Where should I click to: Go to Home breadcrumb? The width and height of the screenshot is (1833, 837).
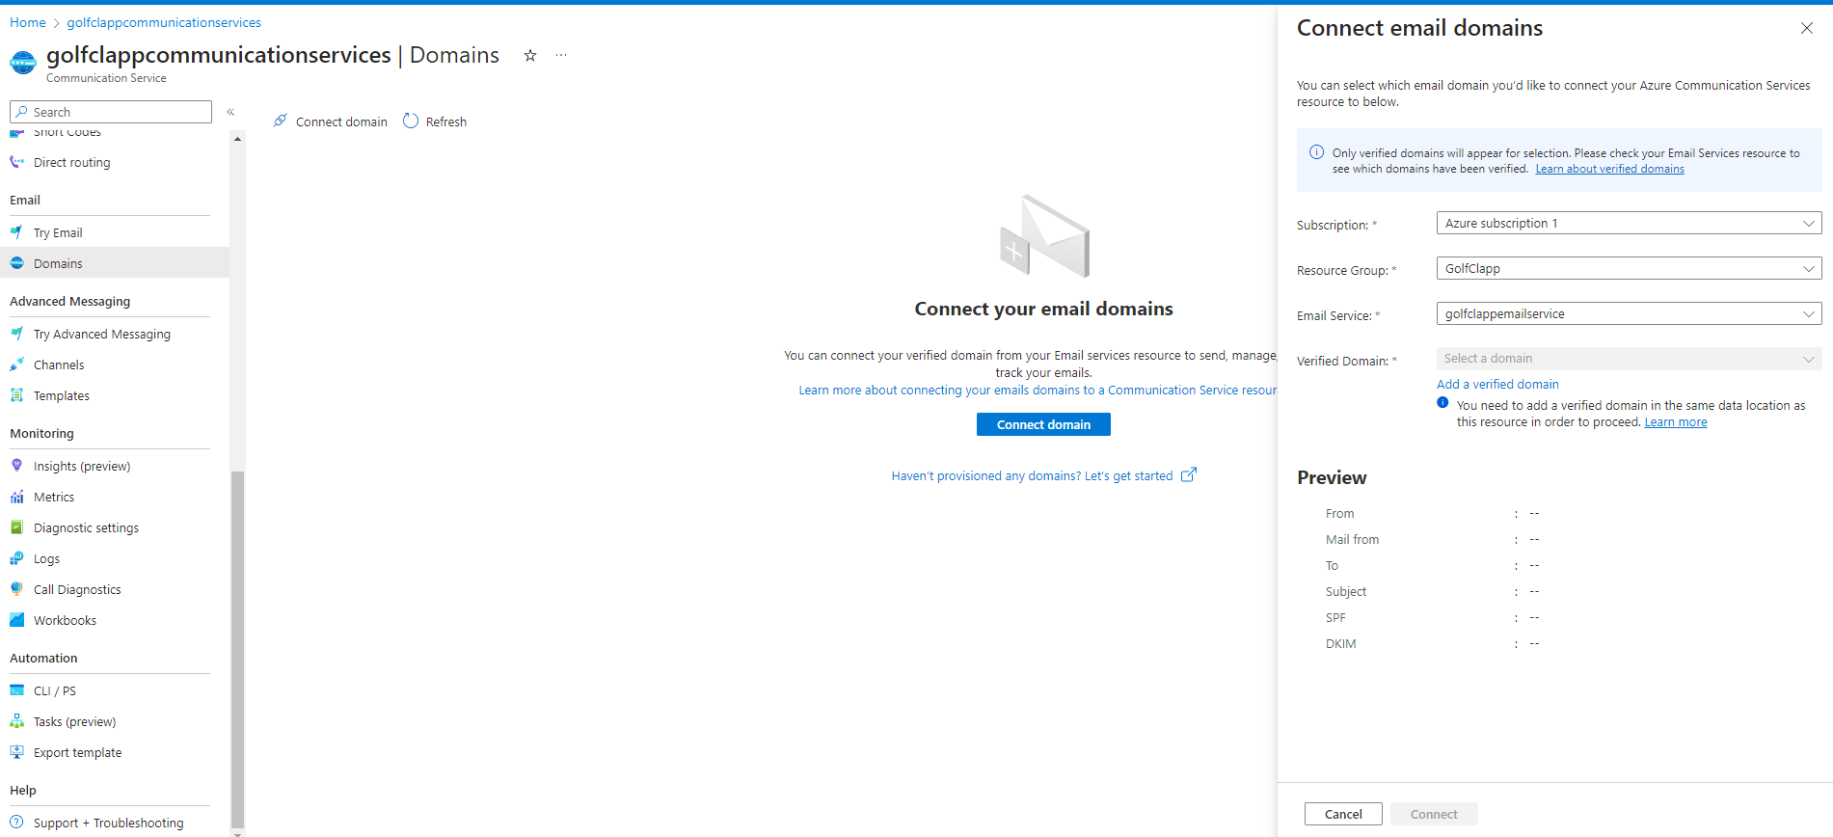point(28,22)
